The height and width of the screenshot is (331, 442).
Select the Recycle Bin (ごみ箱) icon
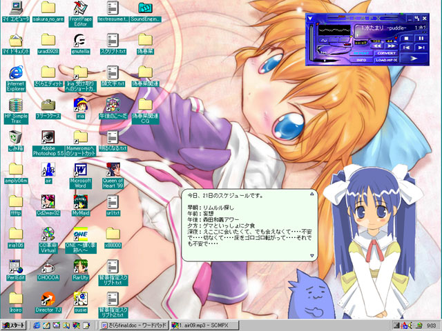(x=16, y=141)
